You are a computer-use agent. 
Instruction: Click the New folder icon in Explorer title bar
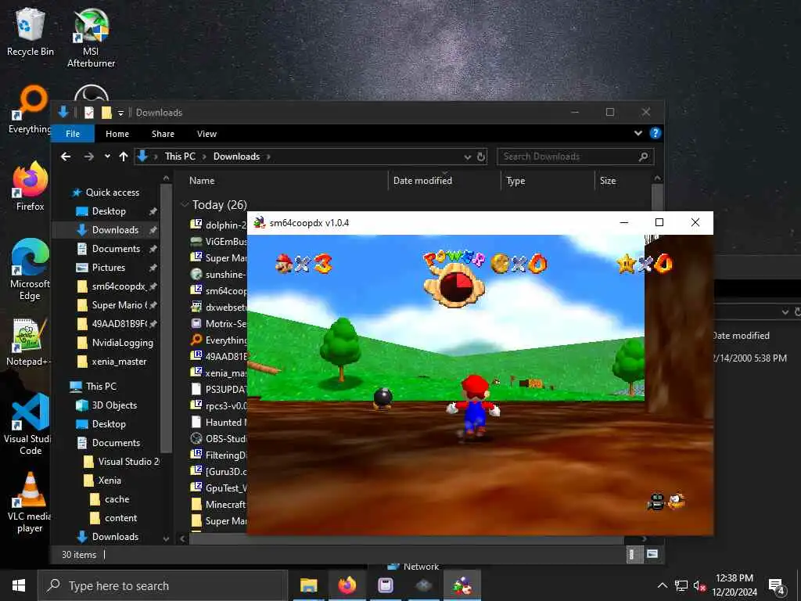tap(106, 113)
